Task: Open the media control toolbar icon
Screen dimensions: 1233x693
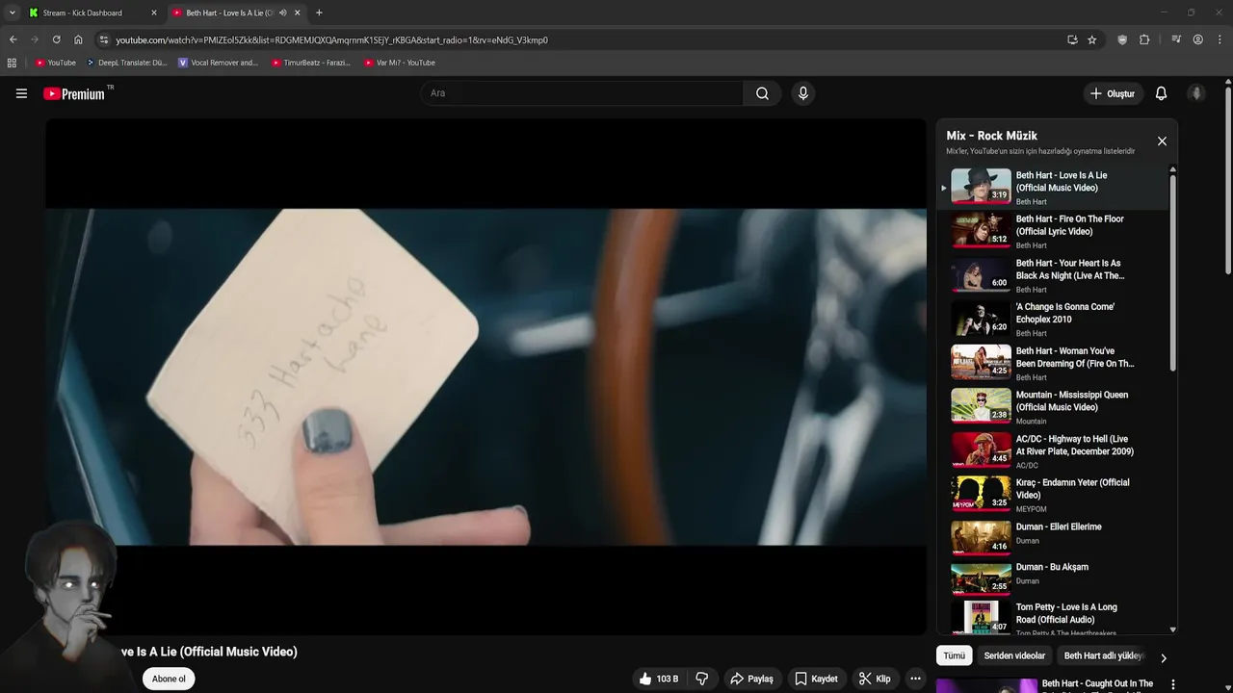Action: click(x=1176, y=39)
